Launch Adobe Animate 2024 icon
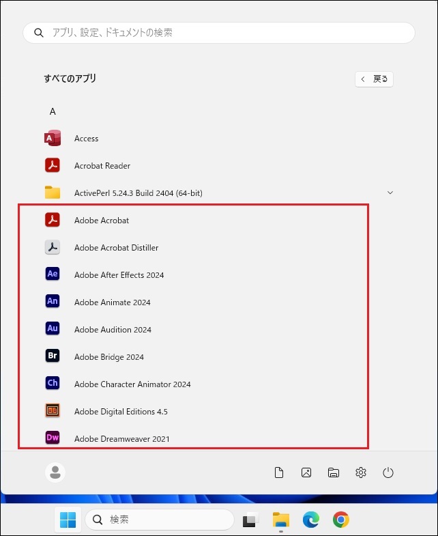Screen dimensions: 438x536 point(53,302)
